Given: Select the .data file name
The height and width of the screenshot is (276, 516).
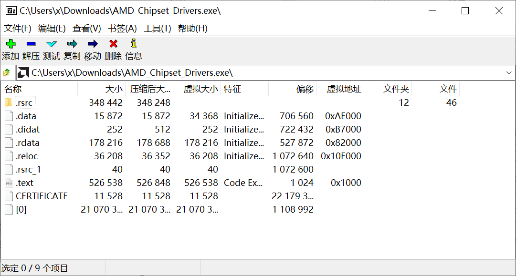Looking at the screenshot, I should [26, 116].
